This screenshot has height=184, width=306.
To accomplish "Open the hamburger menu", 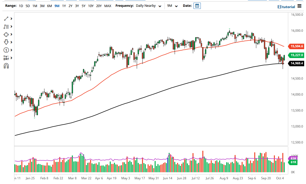I will coord(299,6).
